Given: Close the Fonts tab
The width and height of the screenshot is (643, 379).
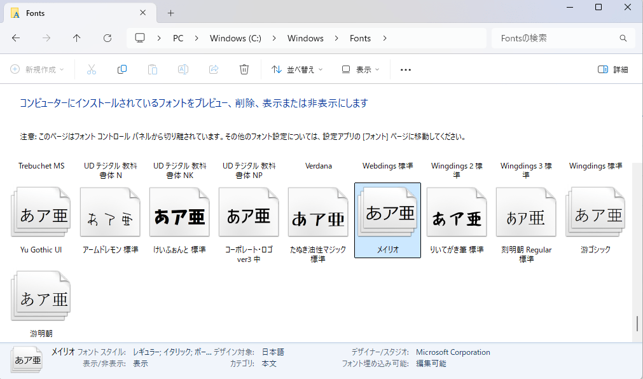Looking at the screenshot, I should tap(142, 13).
